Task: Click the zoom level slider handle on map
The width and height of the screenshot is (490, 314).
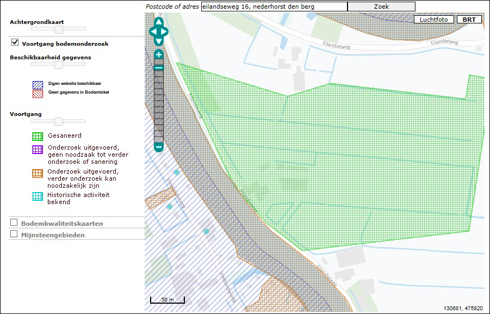Action: (159, 68)
